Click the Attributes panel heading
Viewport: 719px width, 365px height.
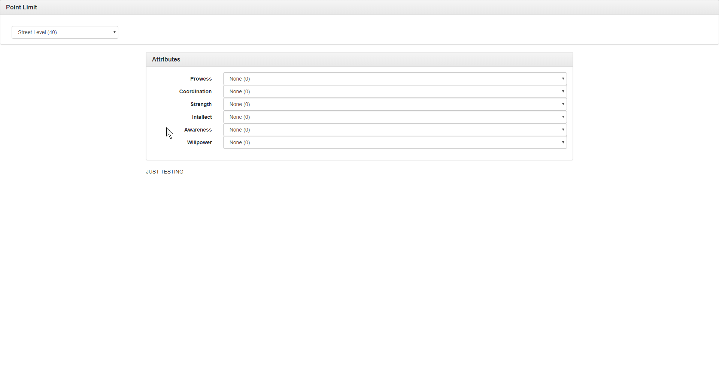click(x=166, y=59)
